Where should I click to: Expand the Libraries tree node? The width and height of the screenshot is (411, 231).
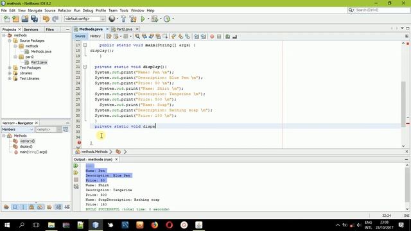tap(10, 73)
